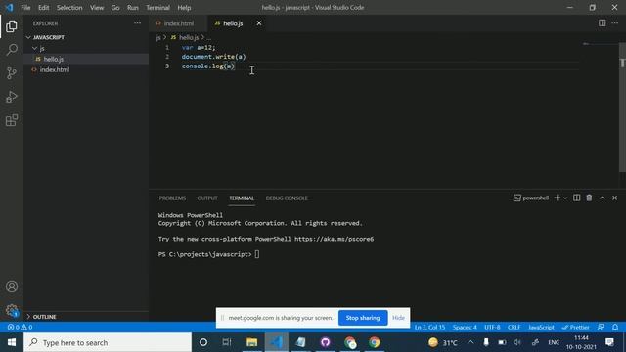Open the feedback icon in status bar
This screenshot has width=626, height=352.
(x=601, y=327)
